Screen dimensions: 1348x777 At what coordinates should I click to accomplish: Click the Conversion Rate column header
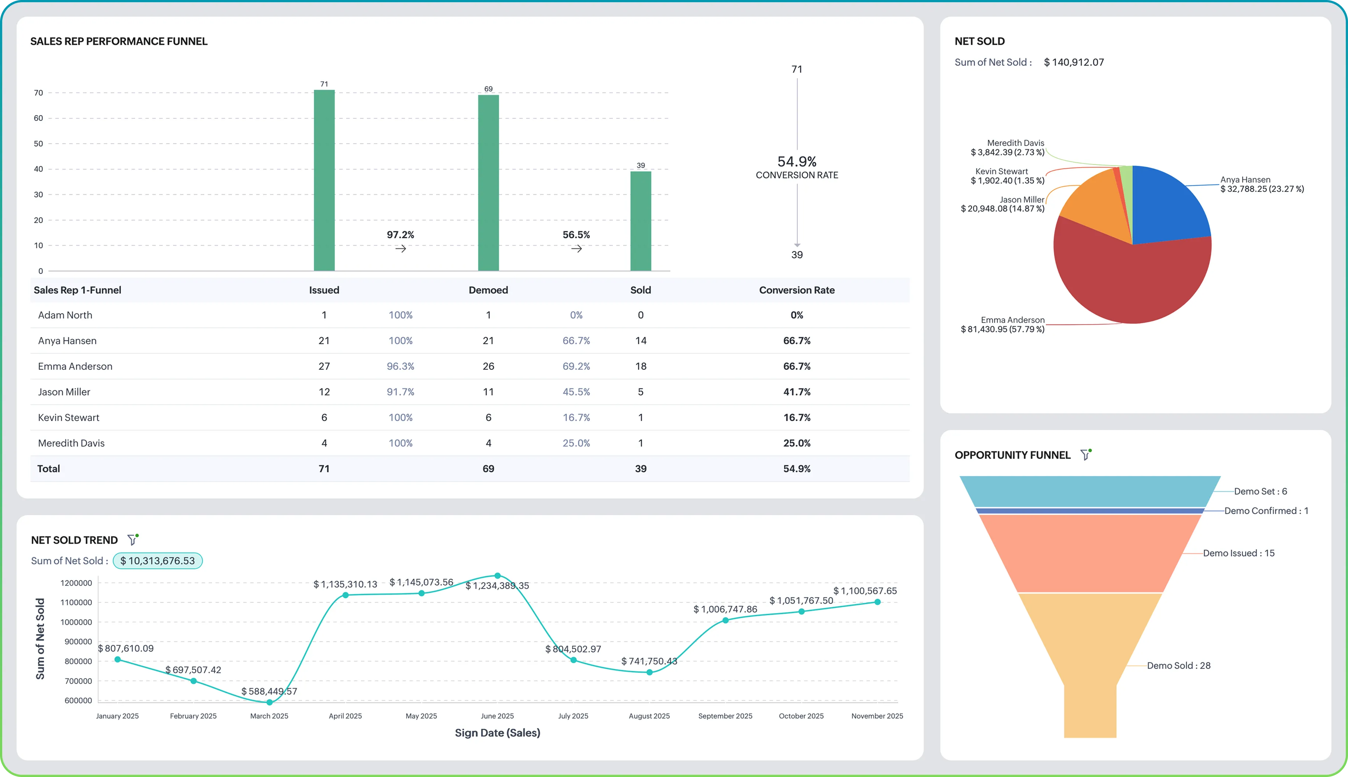tap(796, 290)
